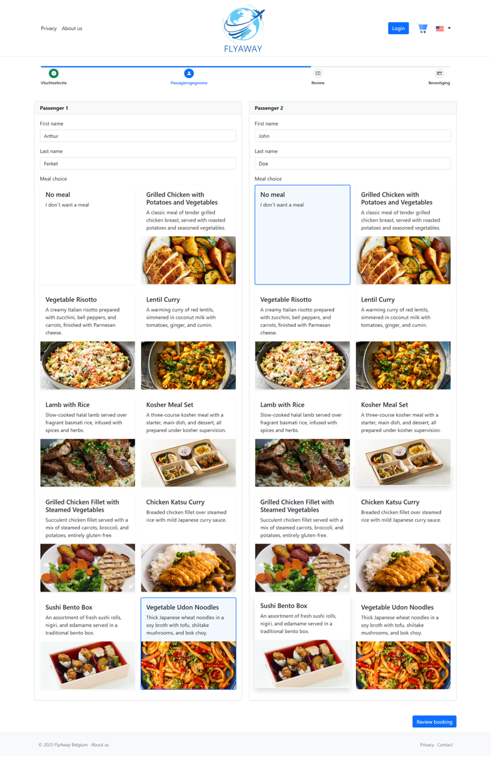Screen dimensions: 491x775
Task: Select Grilled Chicken Fillet for Passenger 1
Action: coord(88,542)
